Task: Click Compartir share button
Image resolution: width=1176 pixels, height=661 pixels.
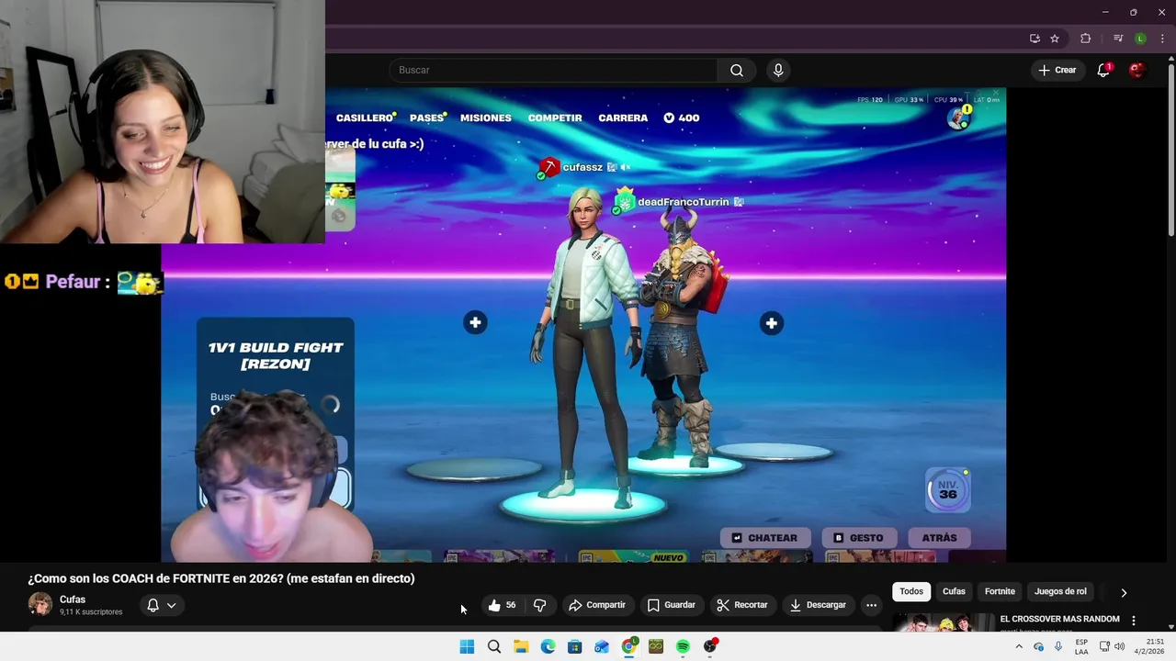Action: [597, 605]
